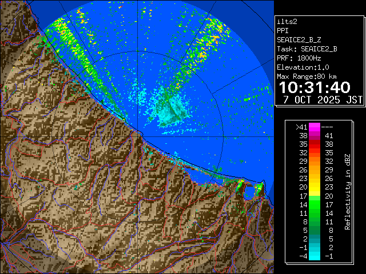
Task: Click the orange 26-29 dBZ legend color
Action: [x=315, y=170]
